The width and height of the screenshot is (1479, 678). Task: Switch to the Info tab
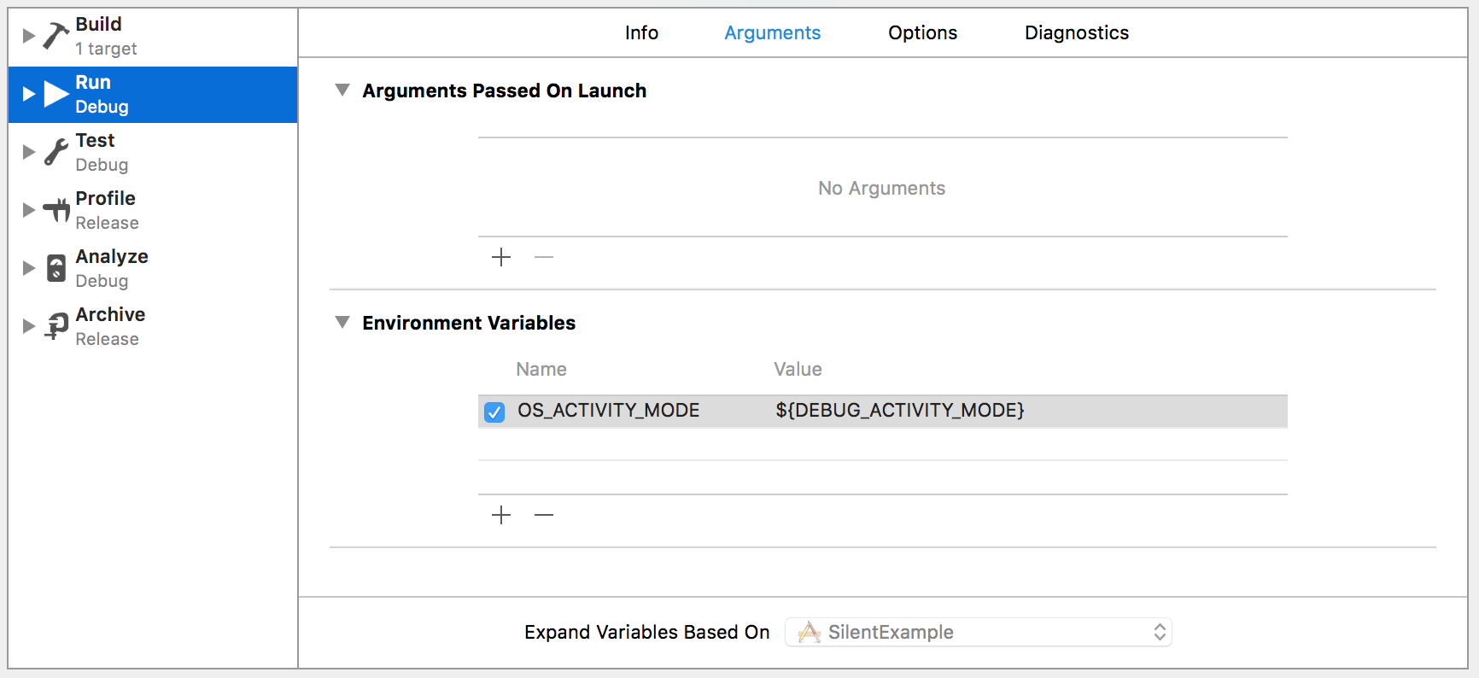coord(641,32)
